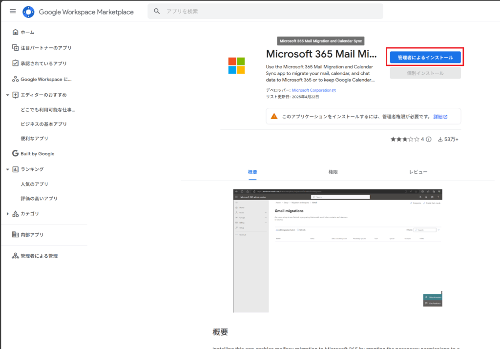This screenshot has width=500, height=349.
Task: Click the 注目パートナーのアプリ icon
Action: coord(15,47)
